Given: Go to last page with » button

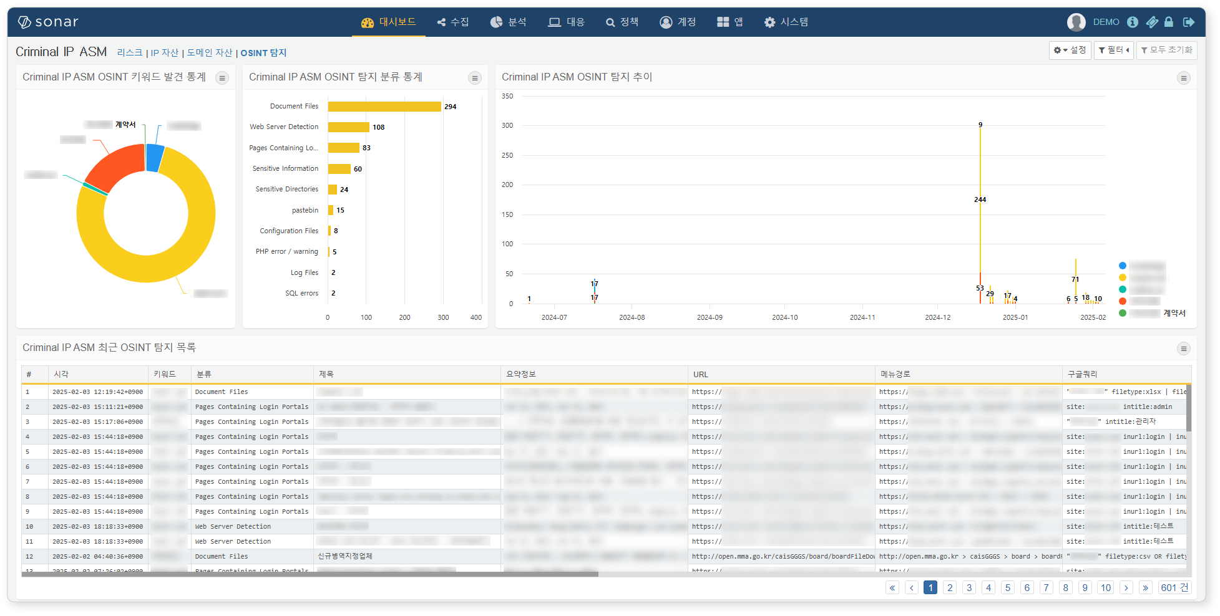Looking at the screenshot, I should click(1146, 587).
